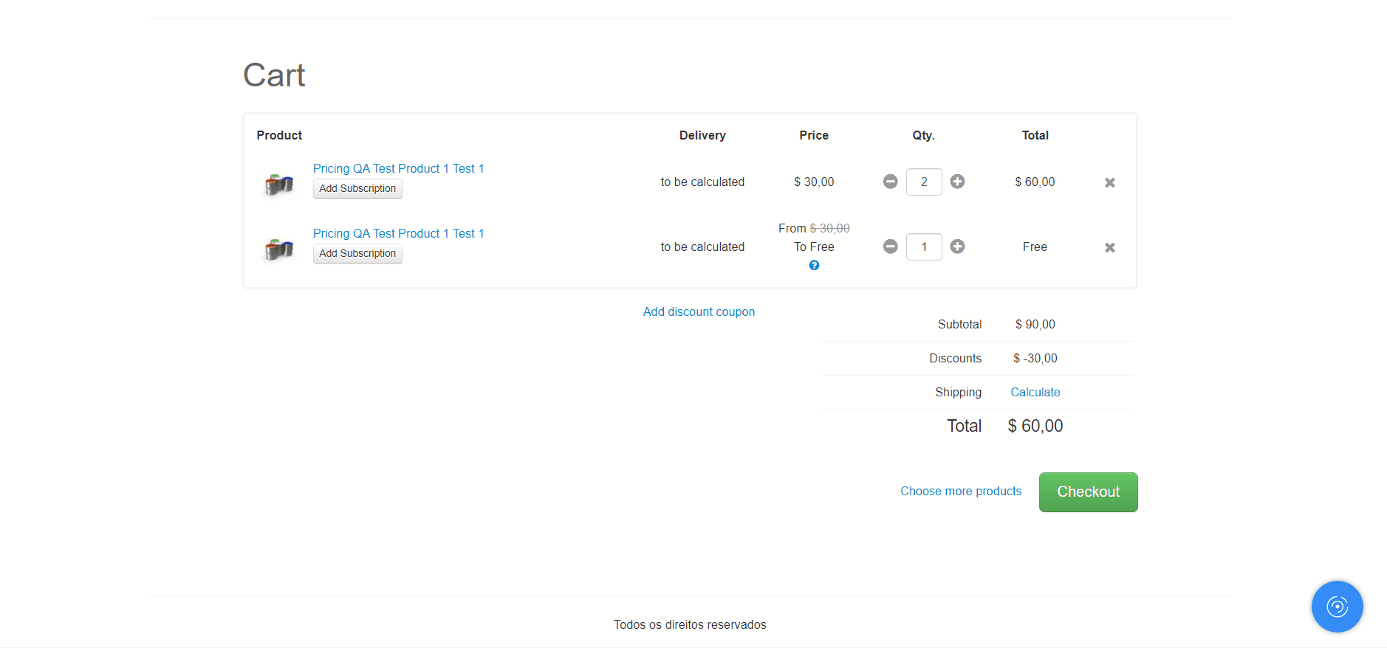This screenshot has height=648, width=1387.
Task: Add Subscription to first product
Action: click(357, 189)
